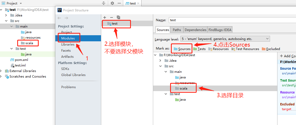Click the Remove module minus icon
This screenshot has height=125, width=296.
[x=111, y=17]
